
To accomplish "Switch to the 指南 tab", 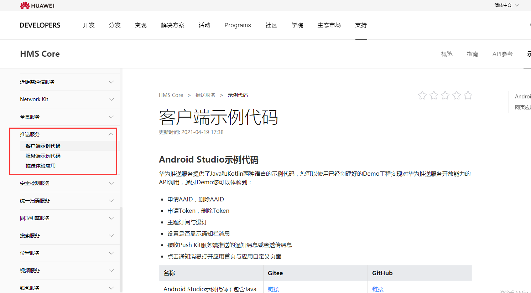I will (473, 54).
